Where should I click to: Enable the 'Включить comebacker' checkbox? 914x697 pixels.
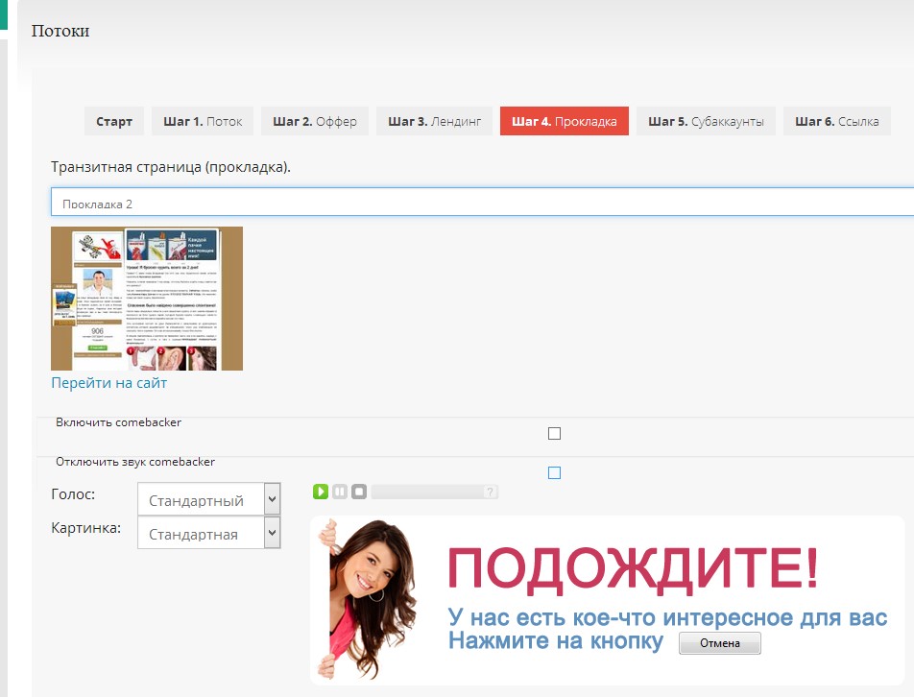[554, 434]
